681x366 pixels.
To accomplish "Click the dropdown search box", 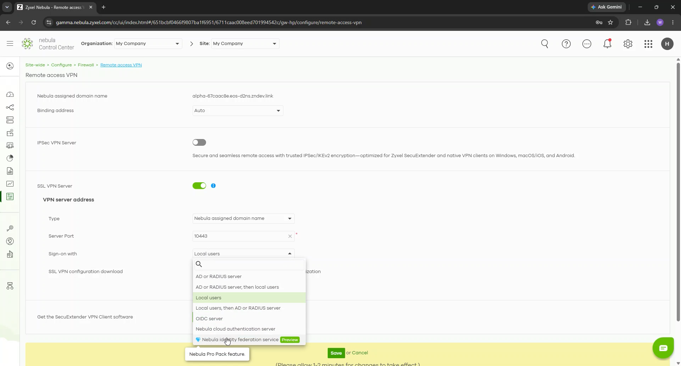I will 249,264.
